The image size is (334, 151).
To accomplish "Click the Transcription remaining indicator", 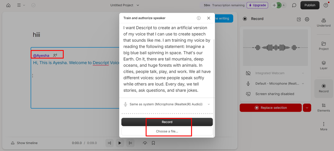I will point(224,5).
